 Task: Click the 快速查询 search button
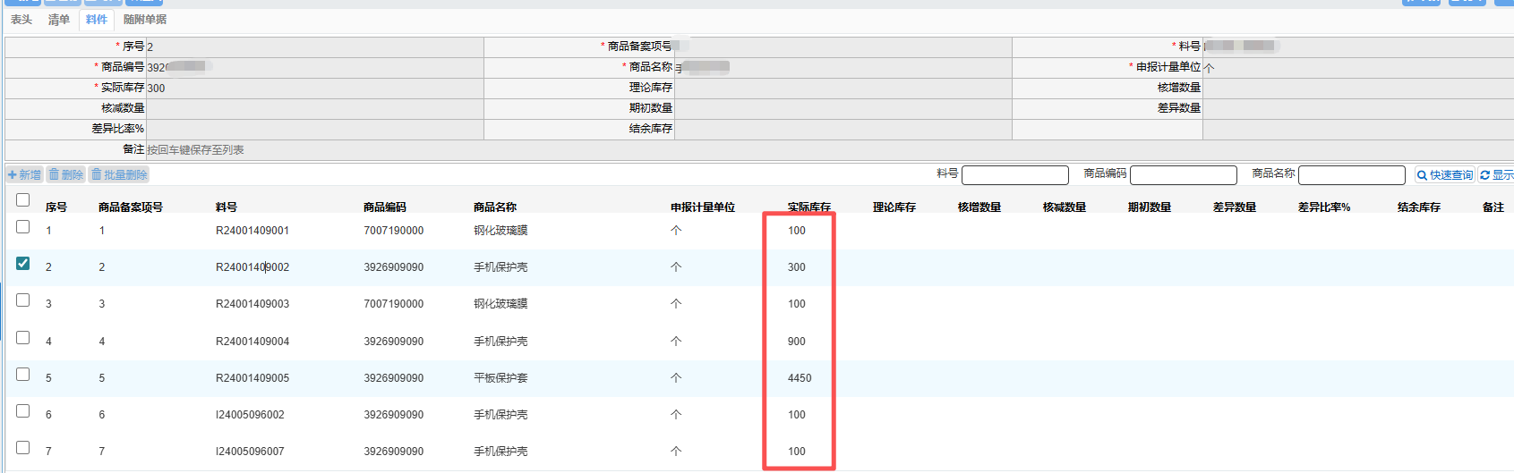pyautogui.click(x=1444, y=175)
